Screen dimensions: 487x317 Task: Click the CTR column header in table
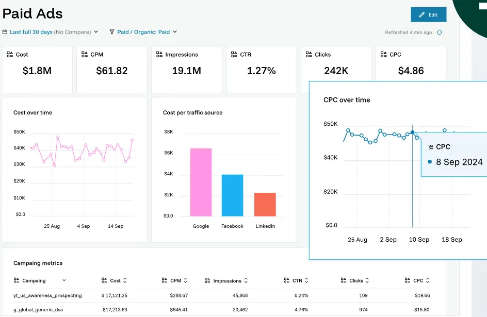(297, 281)
